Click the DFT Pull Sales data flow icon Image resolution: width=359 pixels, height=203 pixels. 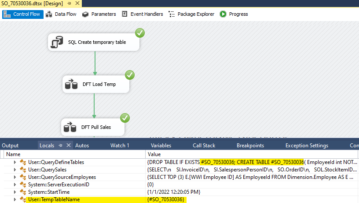click(70, 127)
